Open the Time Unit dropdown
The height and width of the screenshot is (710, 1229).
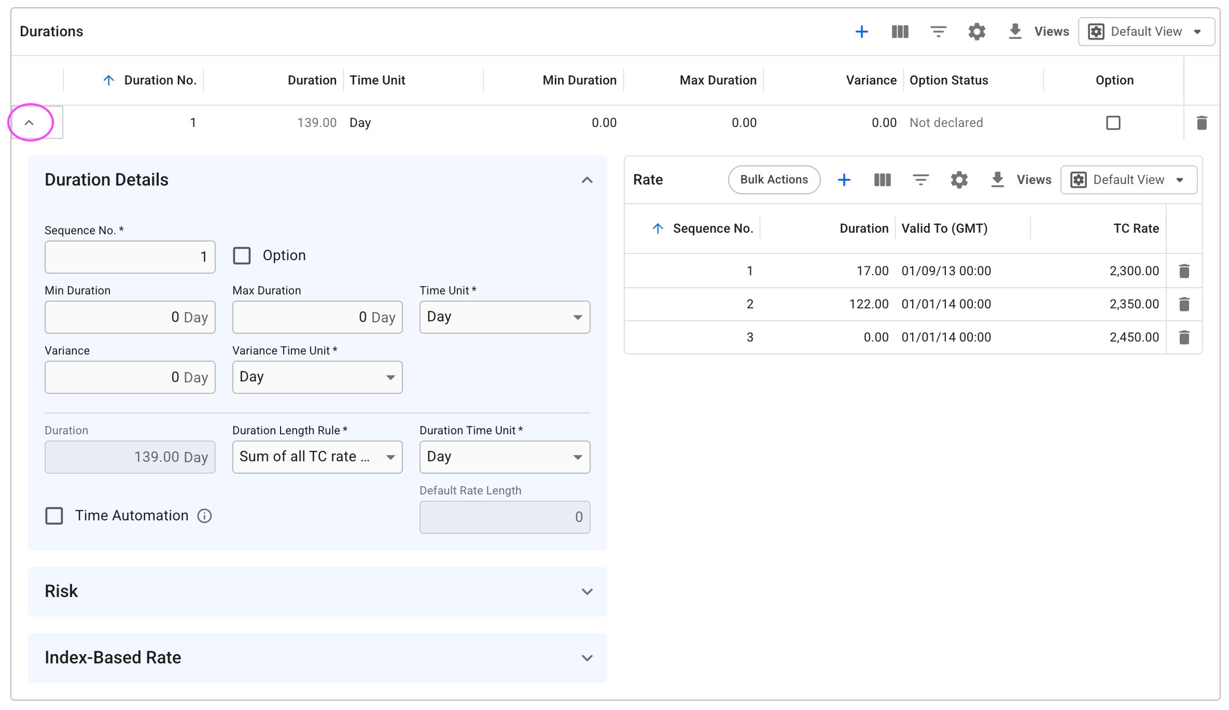pos(505,317)
